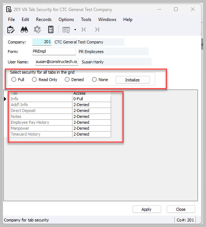Open the Records menu

44,20
